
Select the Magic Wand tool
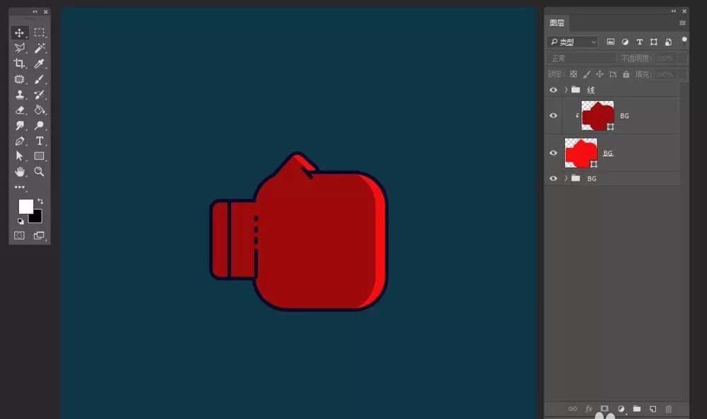point(39,48)
